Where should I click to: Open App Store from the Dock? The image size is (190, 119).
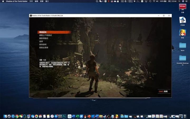[56, 116]
